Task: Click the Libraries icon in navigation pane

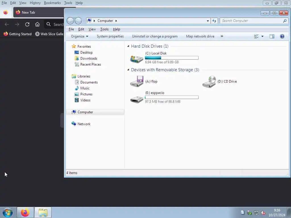Action: (74, 76)
